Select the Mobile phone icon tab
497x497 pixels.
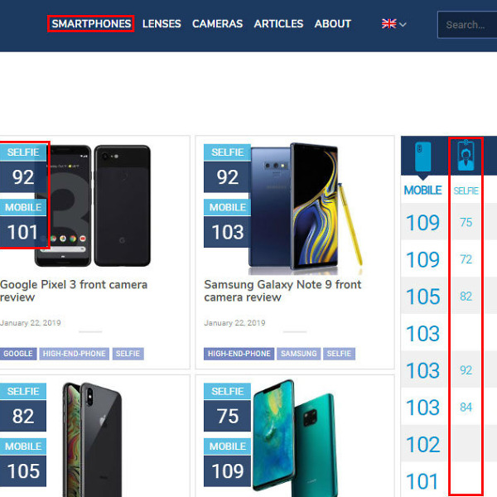[x=422, y=157]
